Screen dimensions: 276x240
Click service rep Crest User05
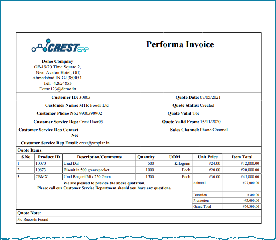pyautogui.click(x=91, y=122)
